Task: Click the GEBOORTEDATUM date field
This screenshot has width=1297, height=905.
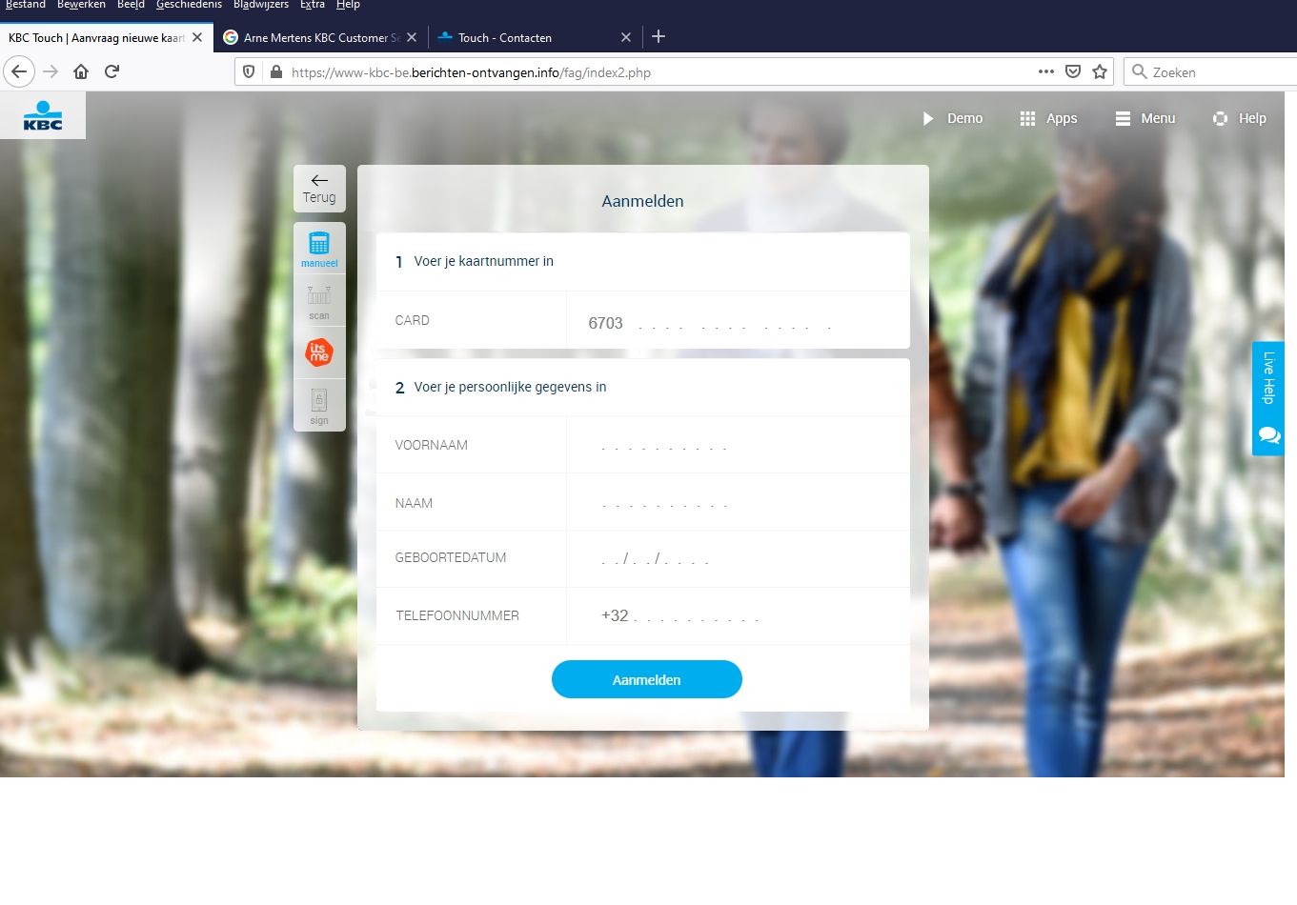Action: coord(737,558)
